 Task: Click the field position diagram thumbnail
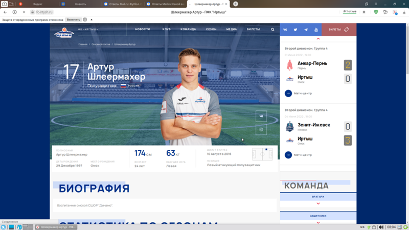pyautogui.click(x=262, y=154)
